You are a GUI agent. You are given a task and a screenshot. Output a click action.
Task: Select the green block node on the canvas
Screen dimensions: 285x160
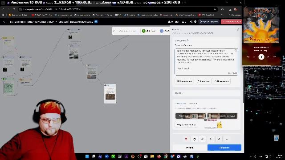point(8,87)
